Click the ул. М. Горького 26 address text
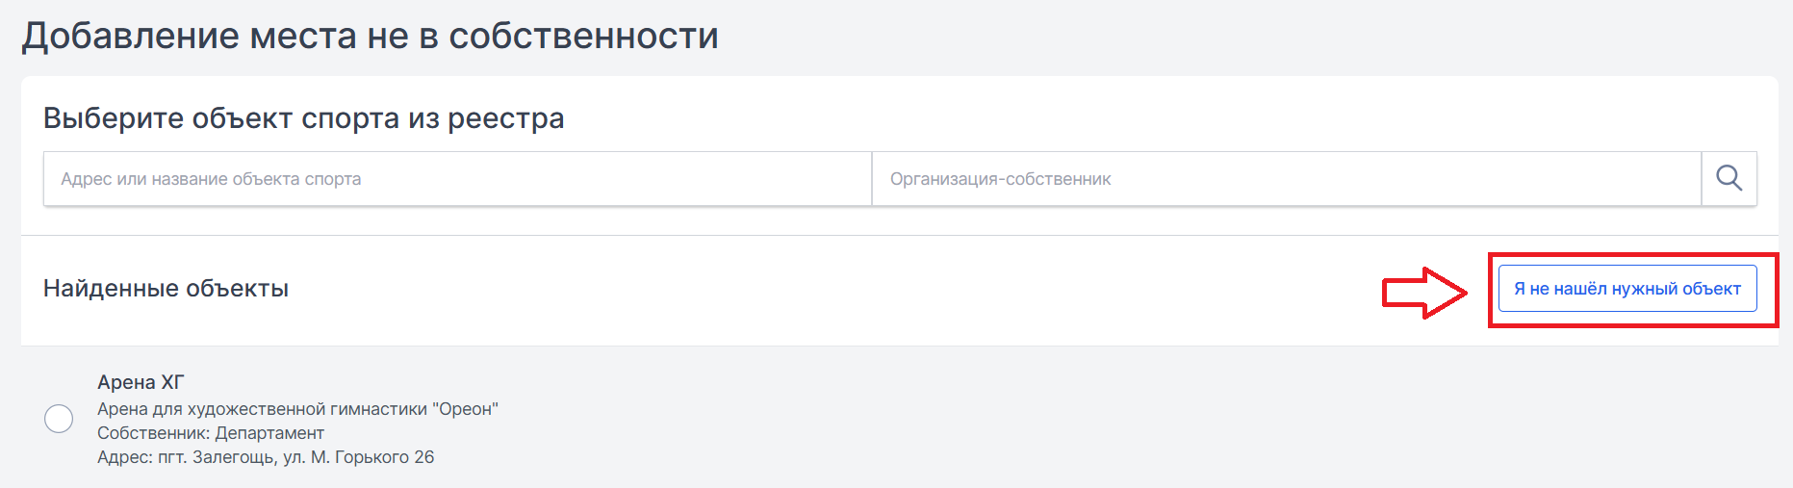The width and height of the screenshot is (1793, 488). coord(359,457)
